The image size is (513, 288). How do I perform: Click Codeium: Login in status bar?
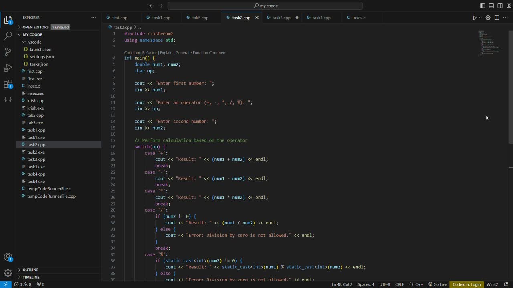tap(466, 284)
